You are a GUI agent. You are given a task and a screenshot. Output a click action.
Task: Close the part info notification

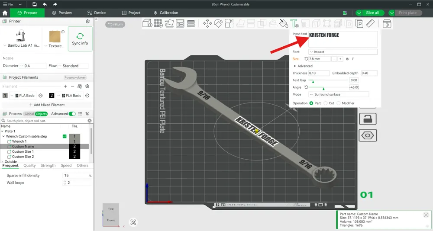pyautogui.click(x=426, y=215)
